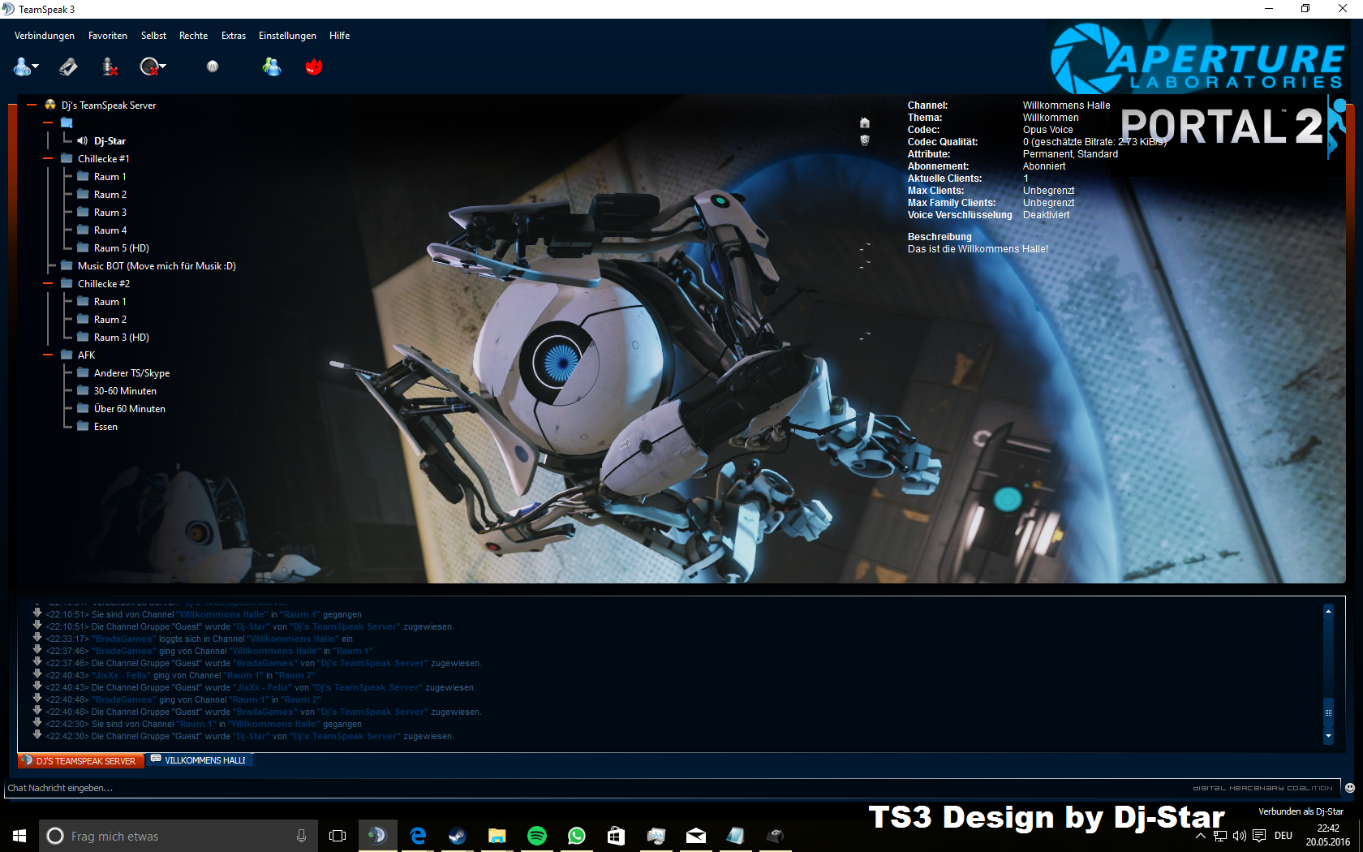The height and width of the screenshot is (852, 1363).
Task: Click the speaker icon beside Dj-Star
Action: tap(83, 140)
